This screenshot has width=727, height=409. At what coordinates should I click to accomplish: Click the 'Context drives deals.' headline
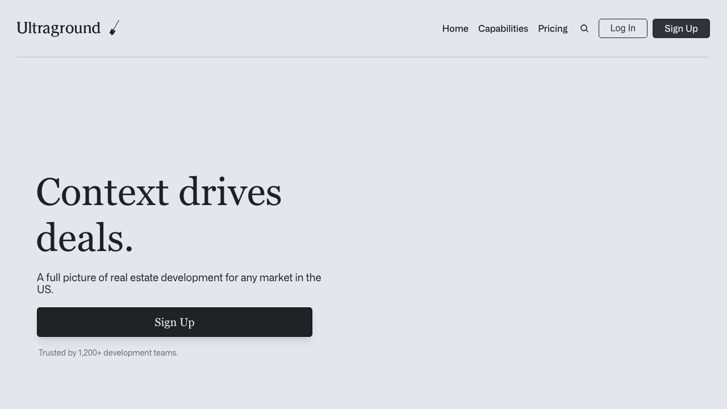[x=159, y=215]
